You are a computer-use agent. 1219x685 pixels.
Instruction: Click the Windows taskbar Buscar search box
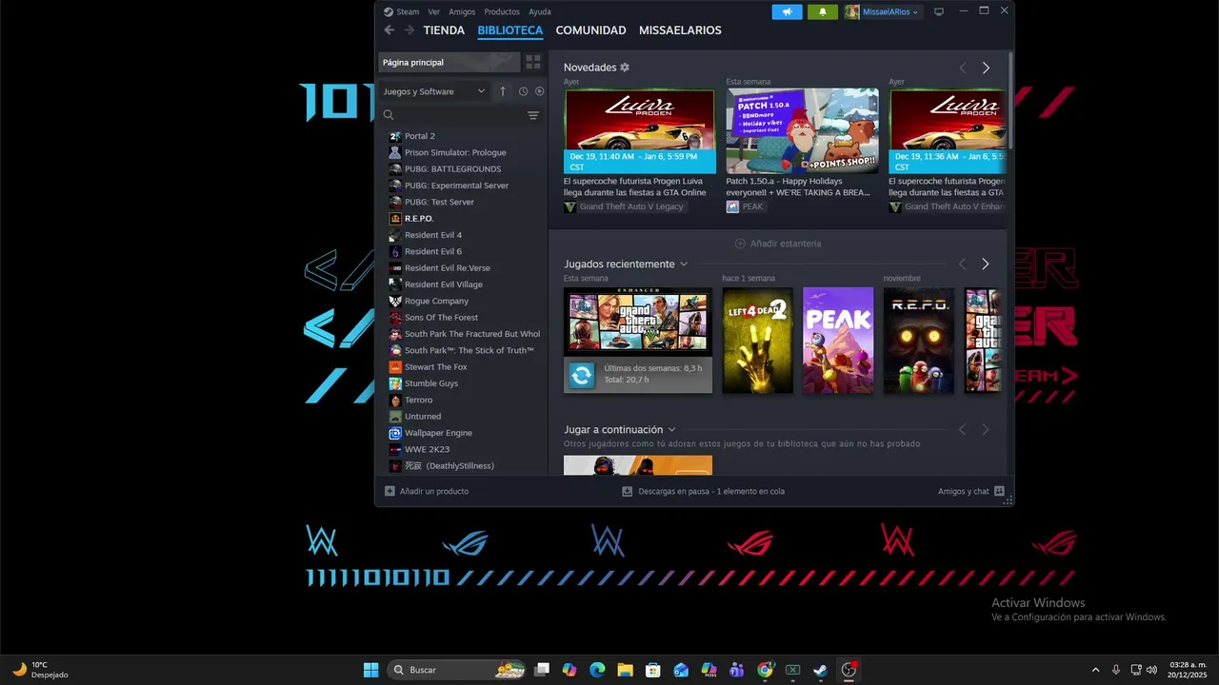click(458, 670)
